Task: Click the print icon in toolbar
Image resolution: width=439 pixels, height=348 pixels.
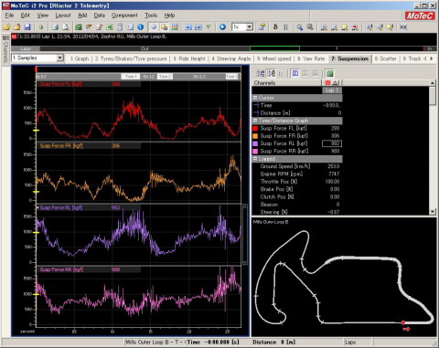Action: [55, 27]
